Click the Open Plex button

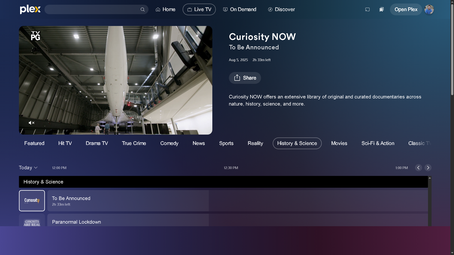(406, 9)
